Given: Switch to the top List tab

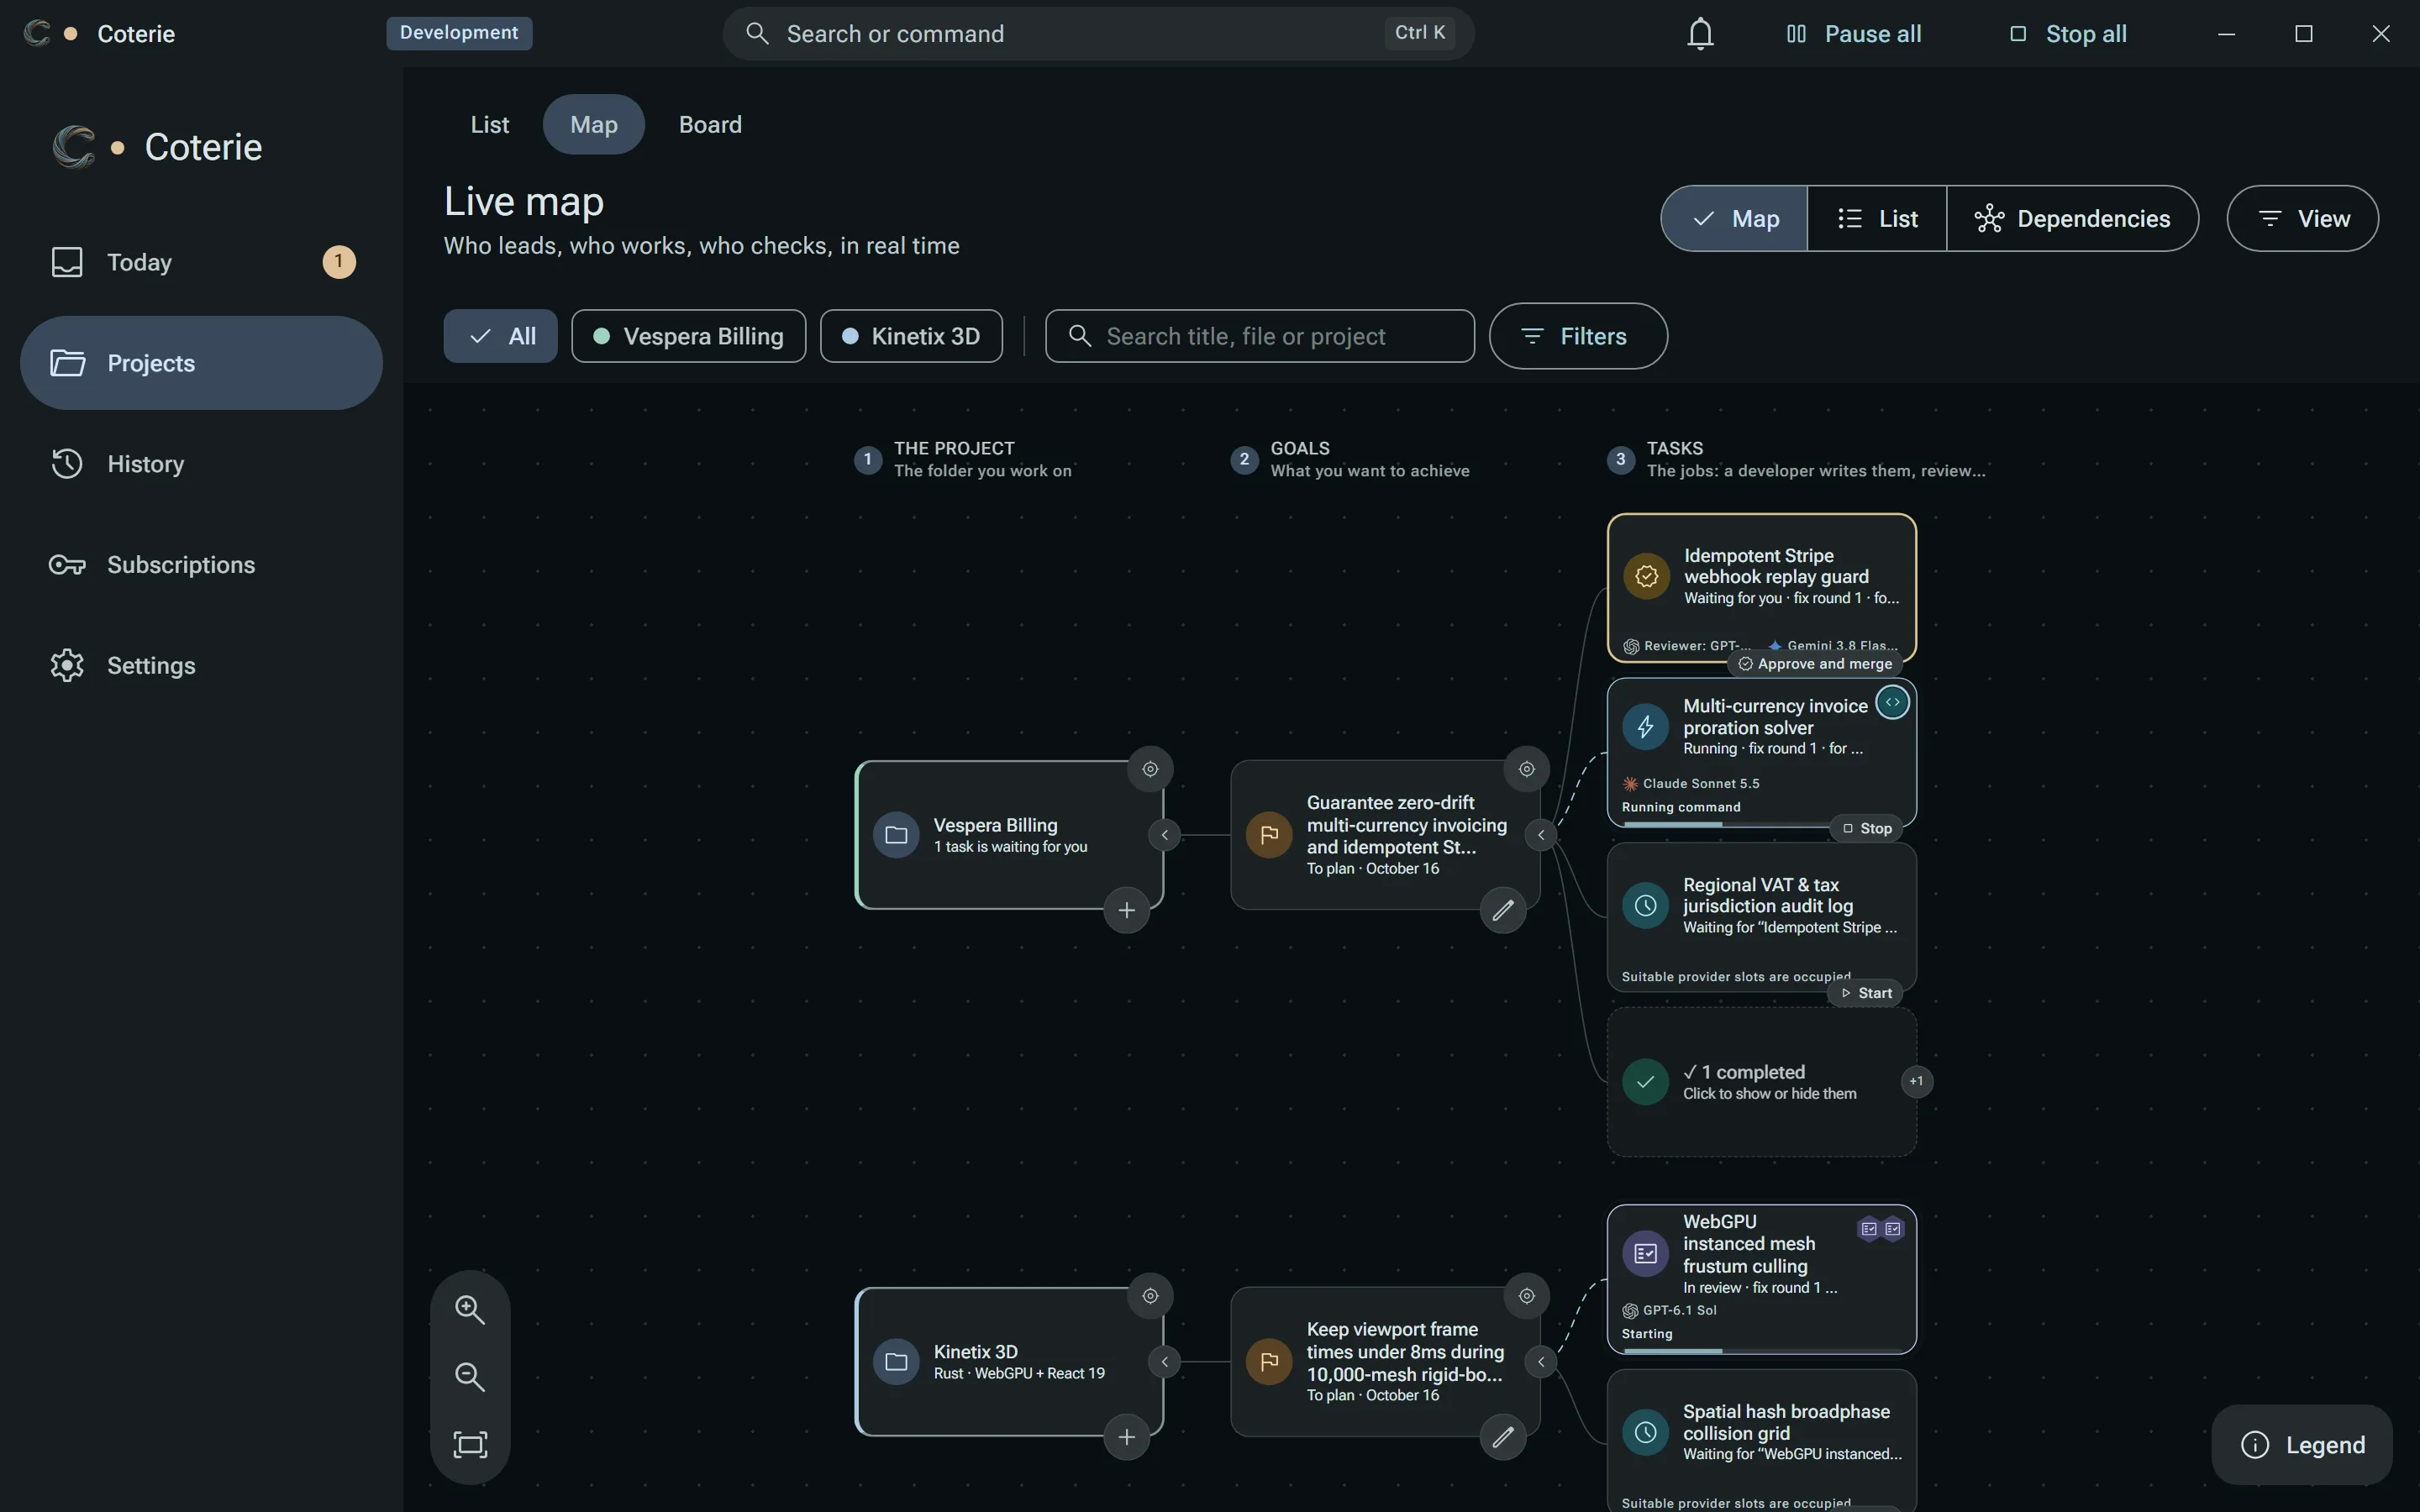Looking at the screenshot, I should click(x=490, y=124).
